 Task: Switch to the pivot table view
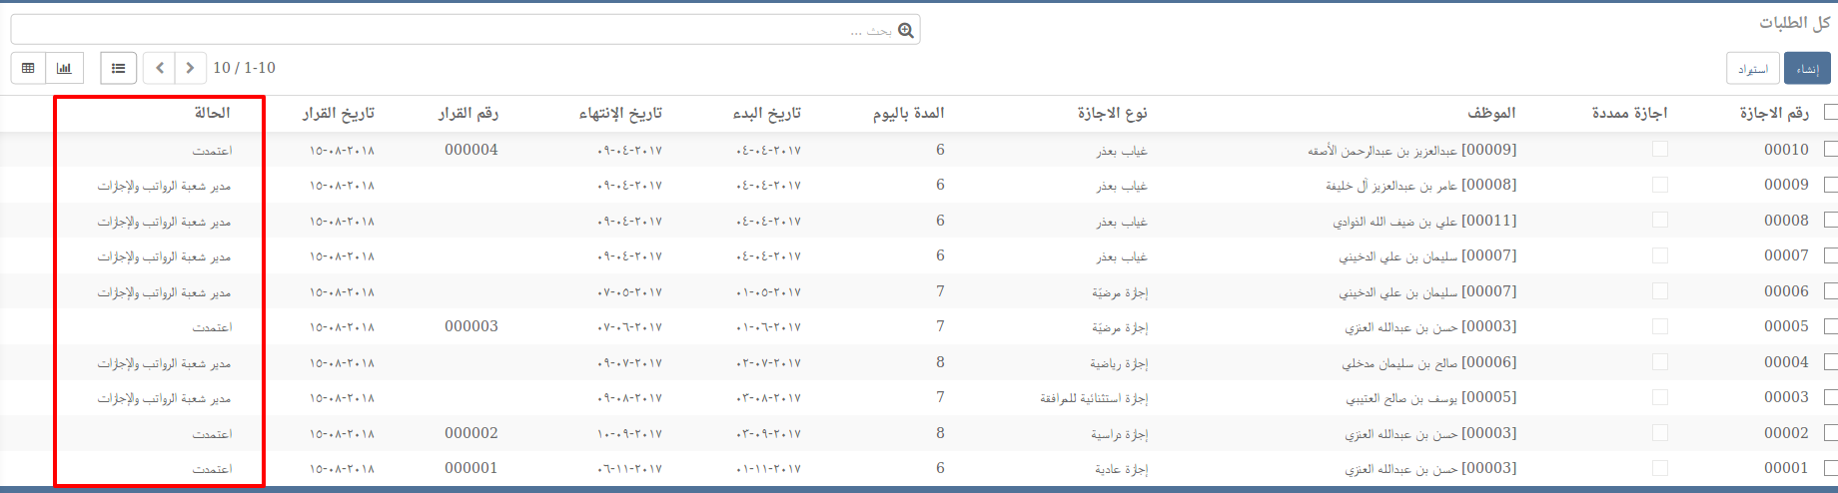click(x=28, y=68)
